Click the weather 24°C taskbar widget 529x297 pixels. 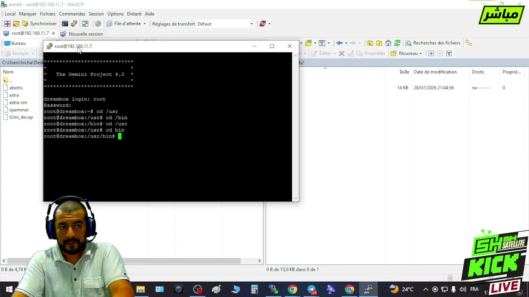click(401, 289)
